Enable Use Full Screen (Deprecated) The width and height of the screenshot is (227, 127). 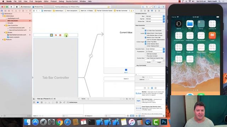(145, 40)
